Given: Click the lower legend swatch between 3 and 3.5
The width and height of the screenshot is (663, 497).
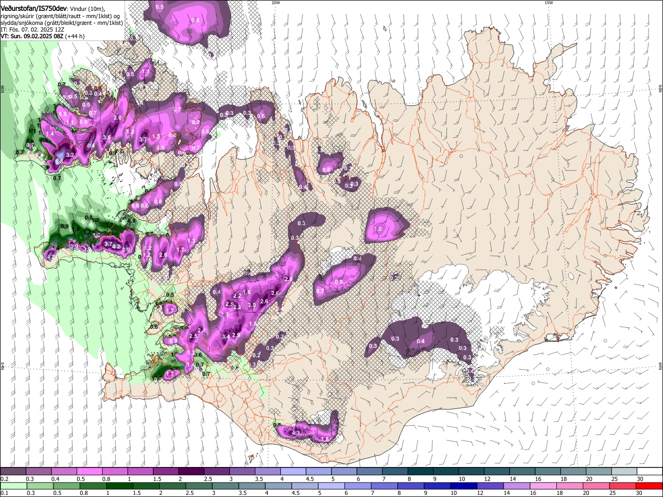Looking at the screenshot, I should (x=225, y=486).
